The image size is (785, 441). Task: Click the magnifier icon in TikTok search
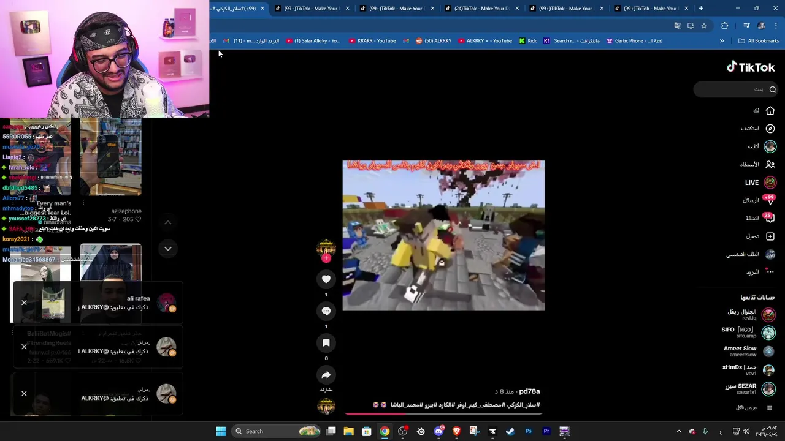[772, 89]
